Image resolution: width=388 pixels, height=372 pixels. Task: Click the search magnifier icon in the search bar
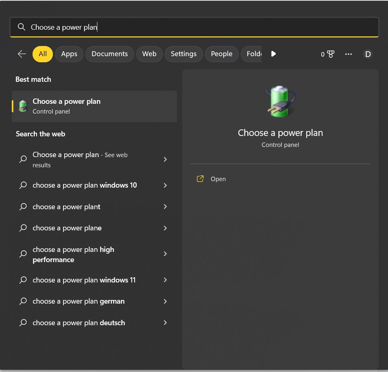22,27
